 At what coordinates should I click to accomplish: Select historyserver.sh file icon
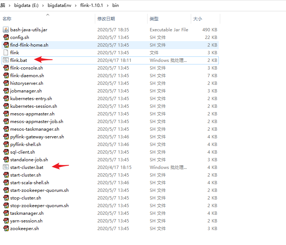6,83
